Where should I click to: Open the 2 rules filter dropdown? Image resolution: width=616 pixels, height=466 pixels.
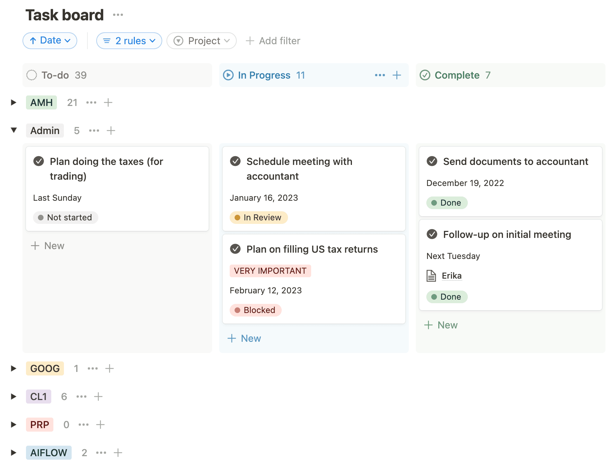click(x=129, y=41)
